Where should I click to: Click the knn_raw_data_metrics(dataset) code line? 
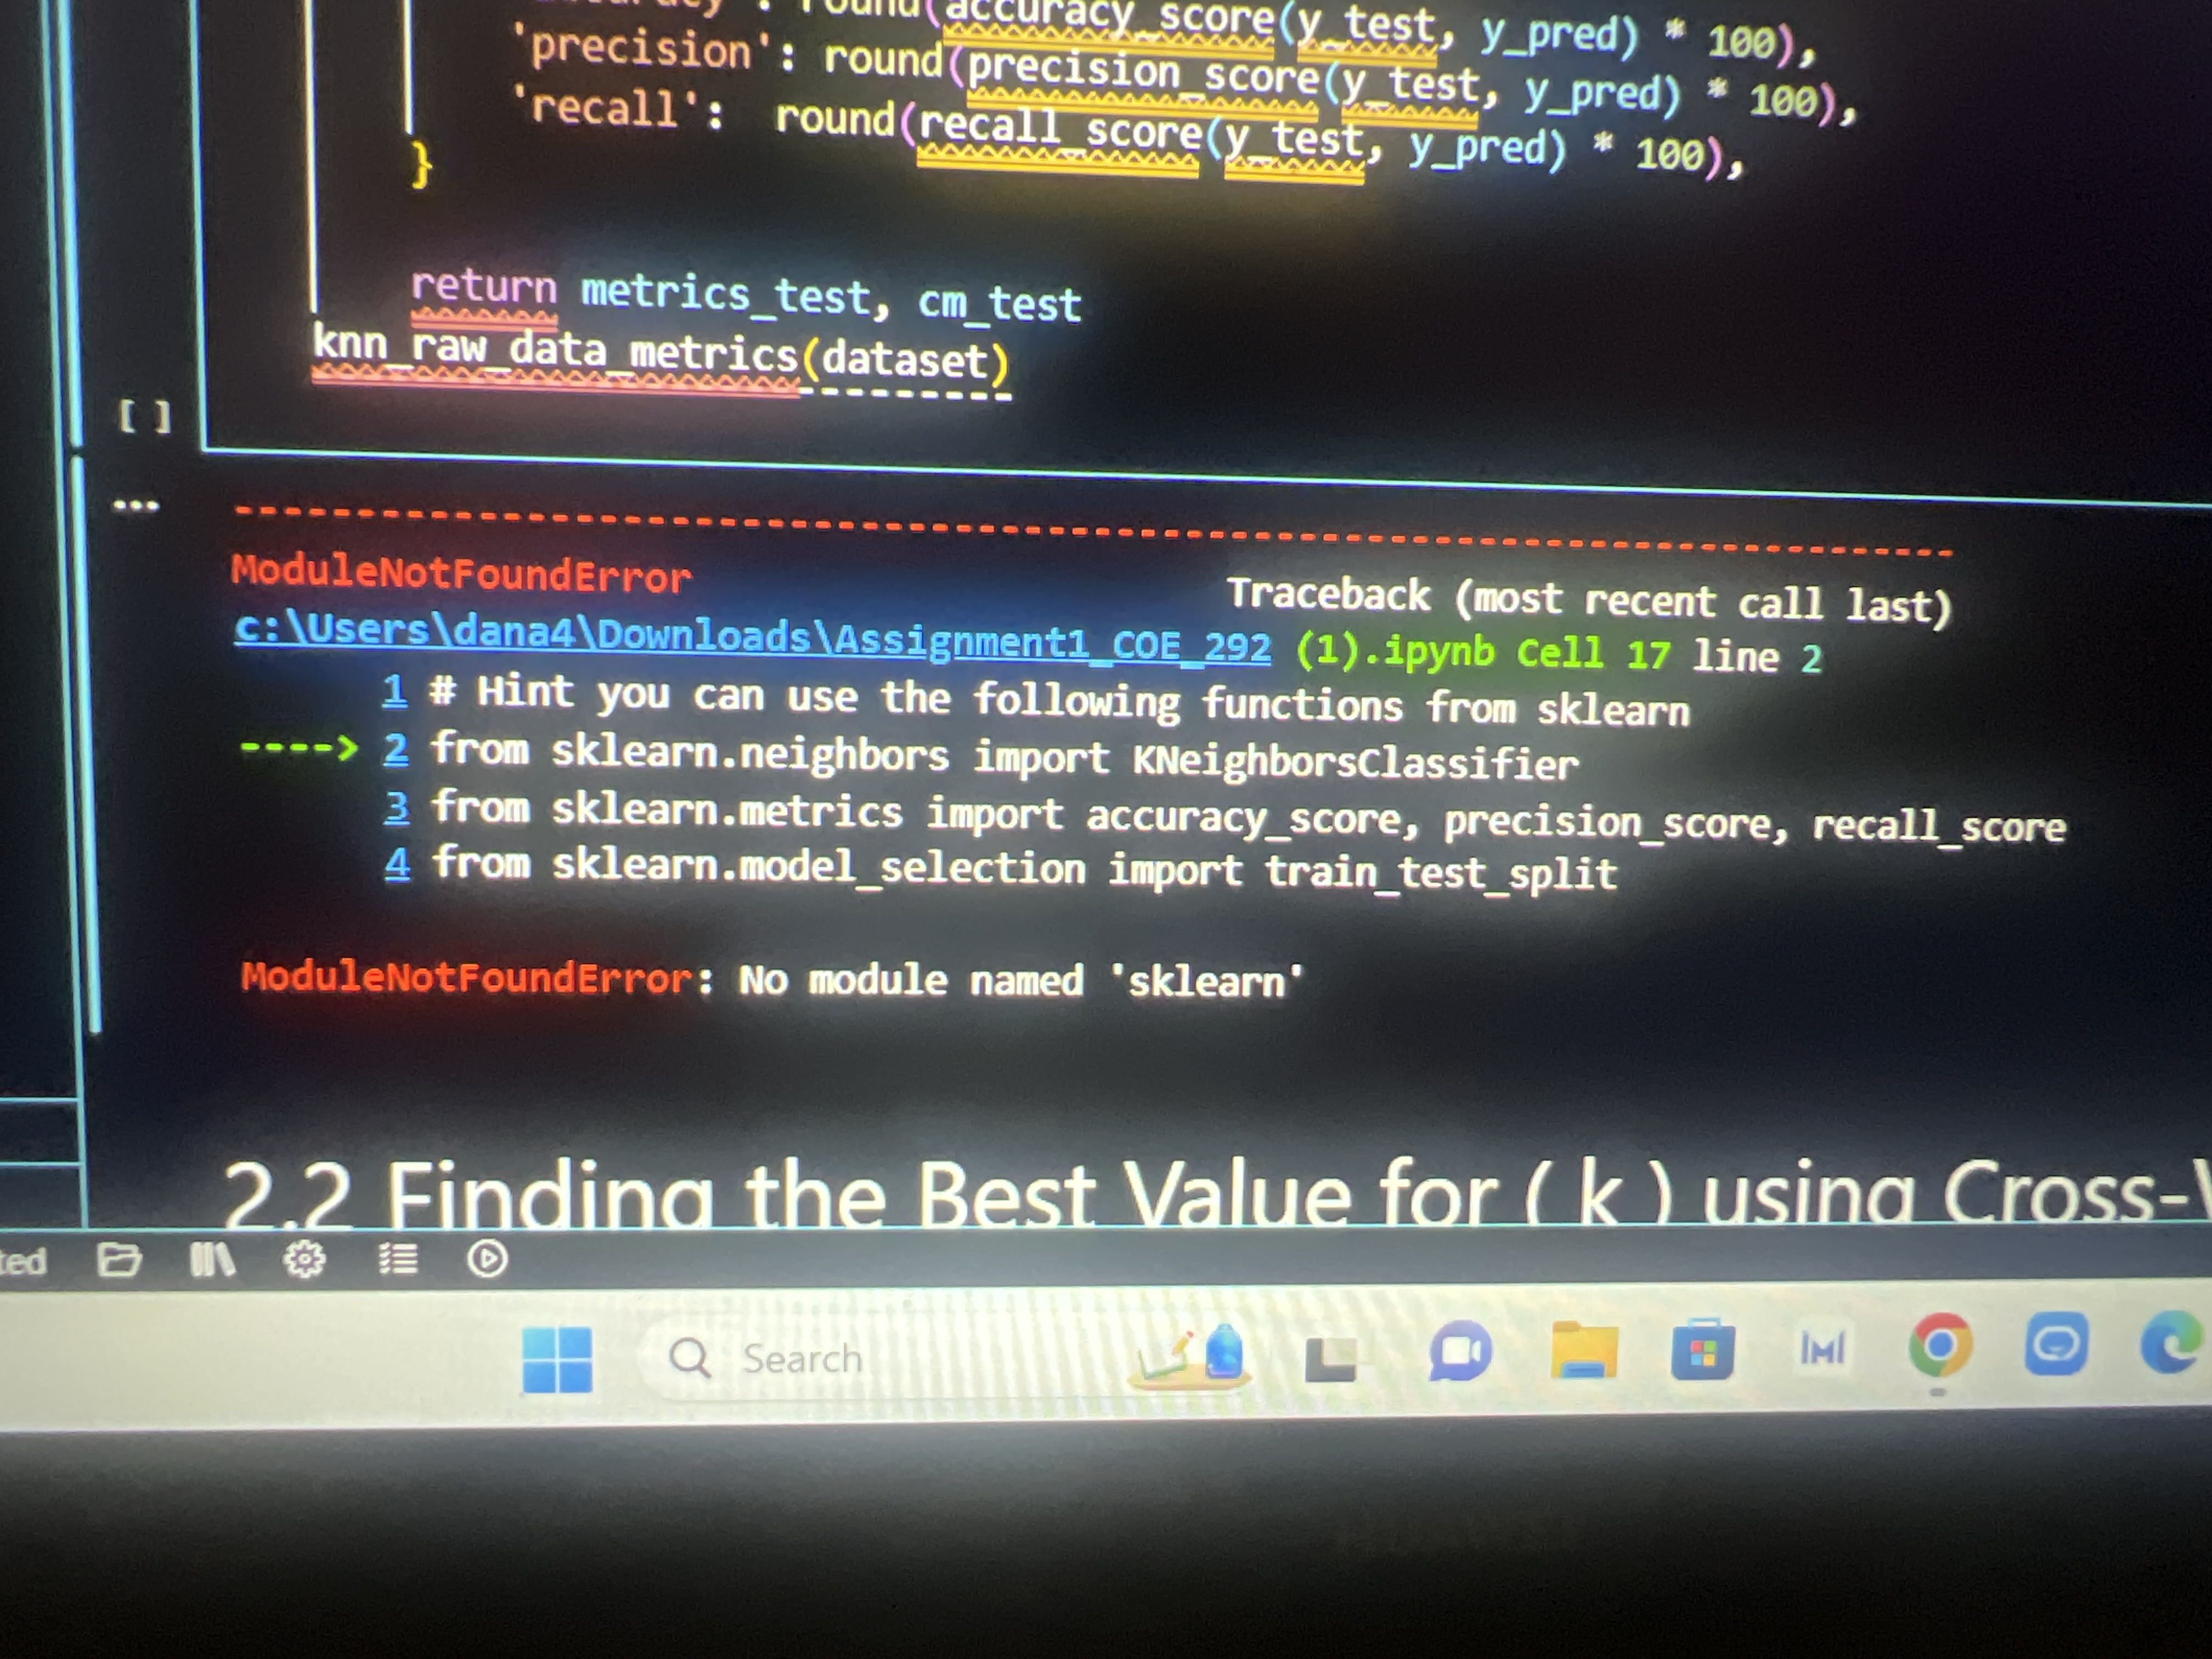(x=660, y=355)
